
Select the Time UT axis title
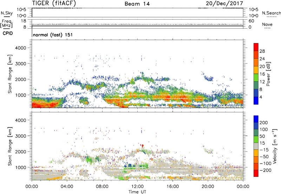(x=137, y=192)
